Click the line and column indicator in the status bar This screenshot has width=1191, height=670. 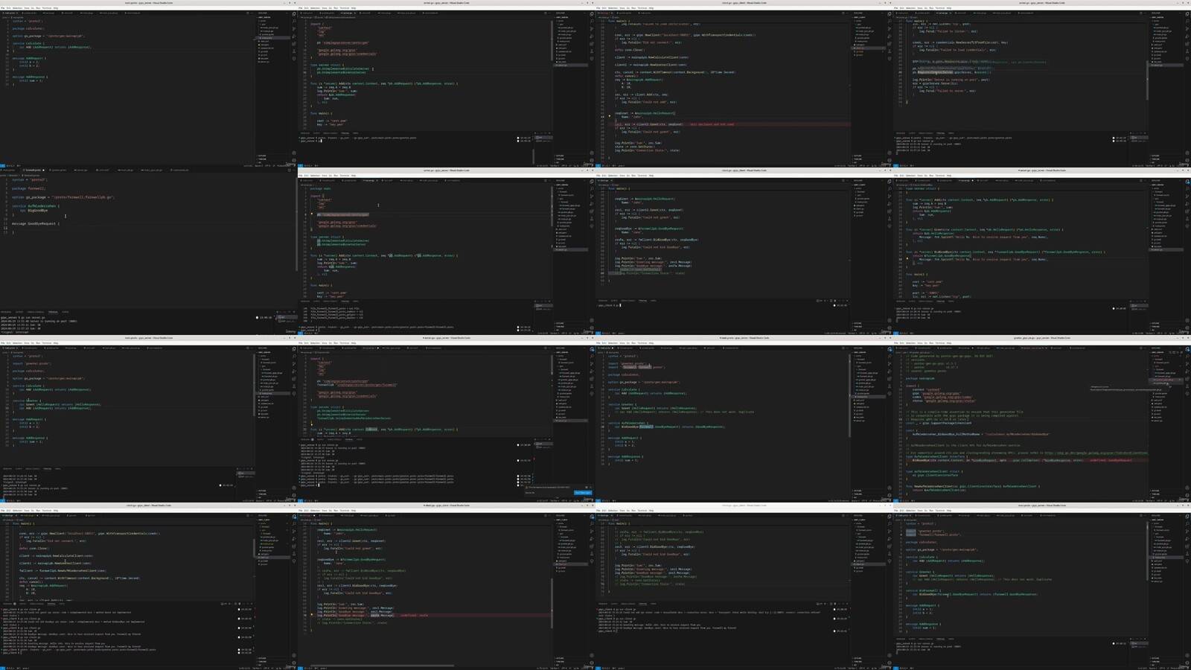[x=246, y=165]
